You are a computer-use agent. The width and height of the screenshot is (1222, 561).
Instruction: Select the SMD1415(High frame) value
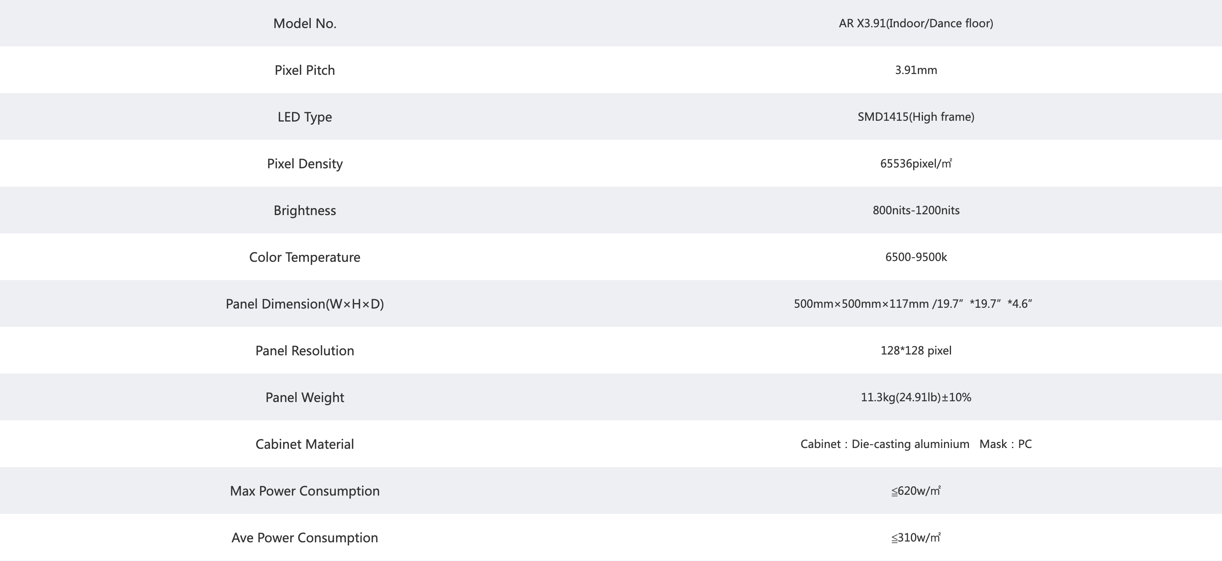click(x=916, y=116)
